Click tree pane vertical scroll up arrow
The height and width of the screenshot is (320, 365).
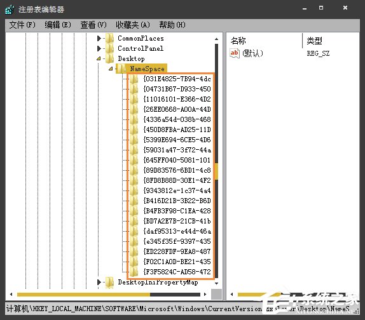pos(216,39)
